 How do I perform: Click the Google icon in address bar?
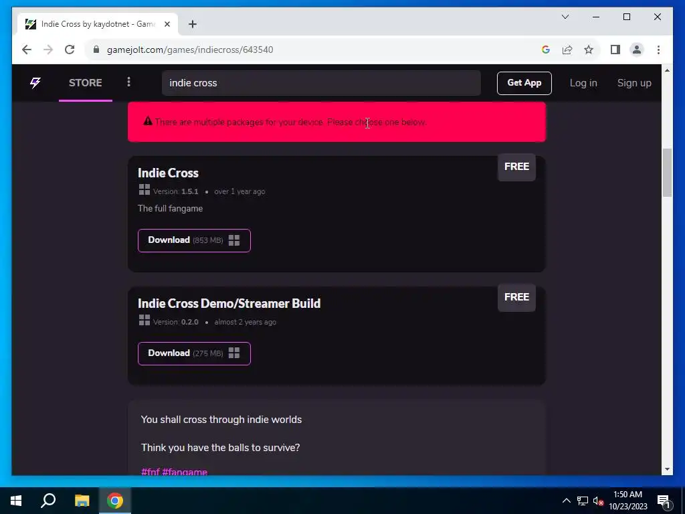pos(546,50)
